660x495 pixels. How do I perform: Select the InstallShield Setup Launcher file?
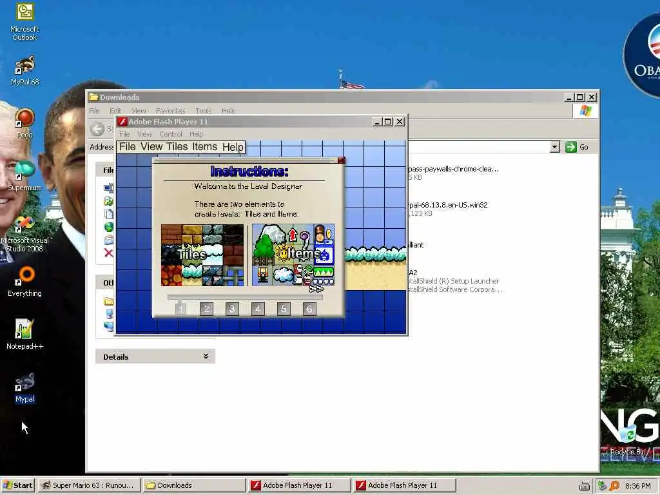tap(454, 281)
